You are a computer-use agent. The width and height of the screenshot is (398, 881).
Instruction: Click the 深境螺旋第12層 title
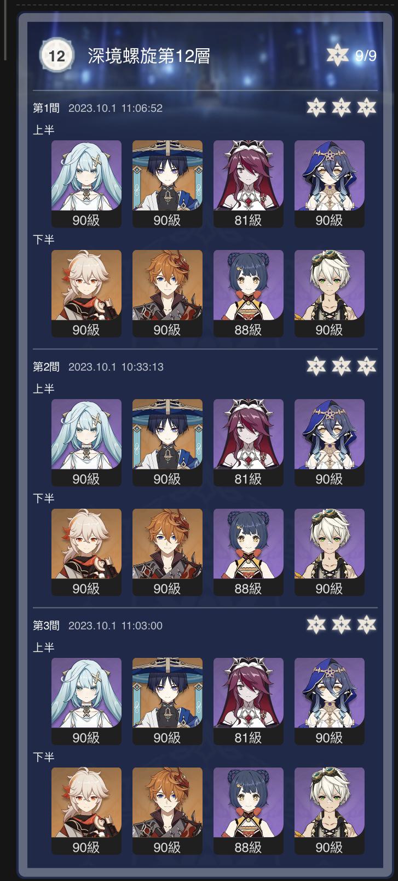[149, 56]
